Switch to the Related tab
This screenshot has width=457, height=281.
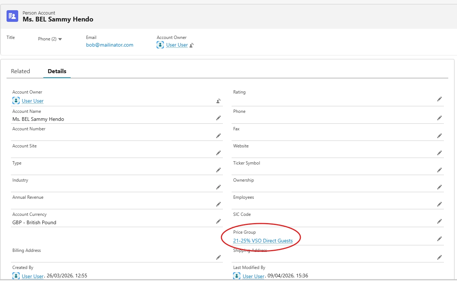pos(20,71)
